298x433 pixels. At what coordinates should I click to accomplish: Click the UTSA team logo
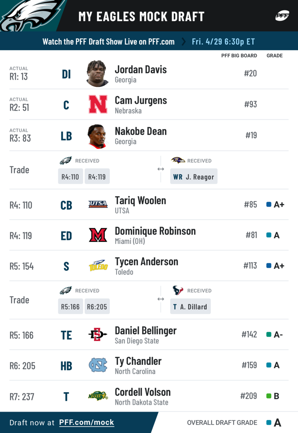[98, 205]
